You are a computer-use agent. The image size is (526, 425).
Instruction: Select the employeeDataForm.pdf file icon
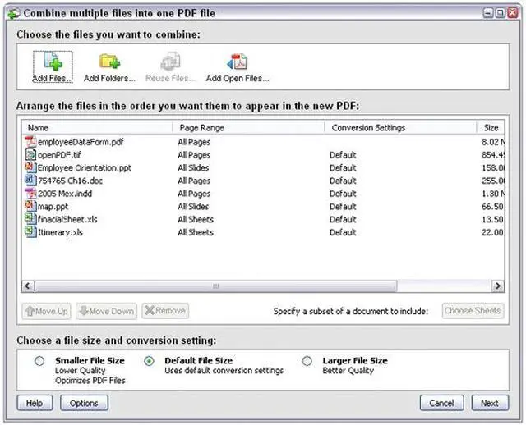click(30, 142)
